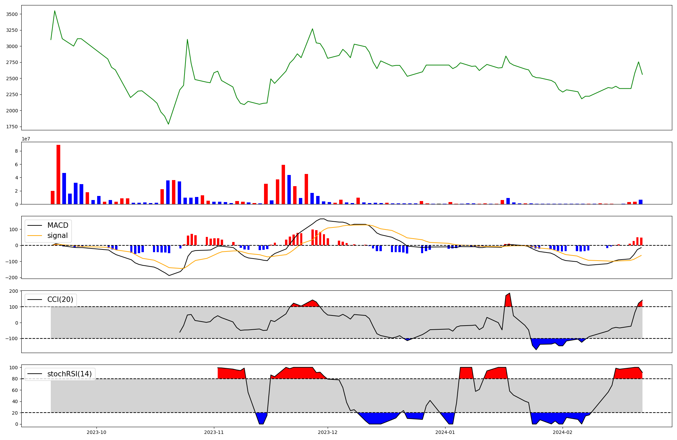Click the -200 tick on the MACD axis
This screenshot has height=440, width=677.
[x=11, y=278]
